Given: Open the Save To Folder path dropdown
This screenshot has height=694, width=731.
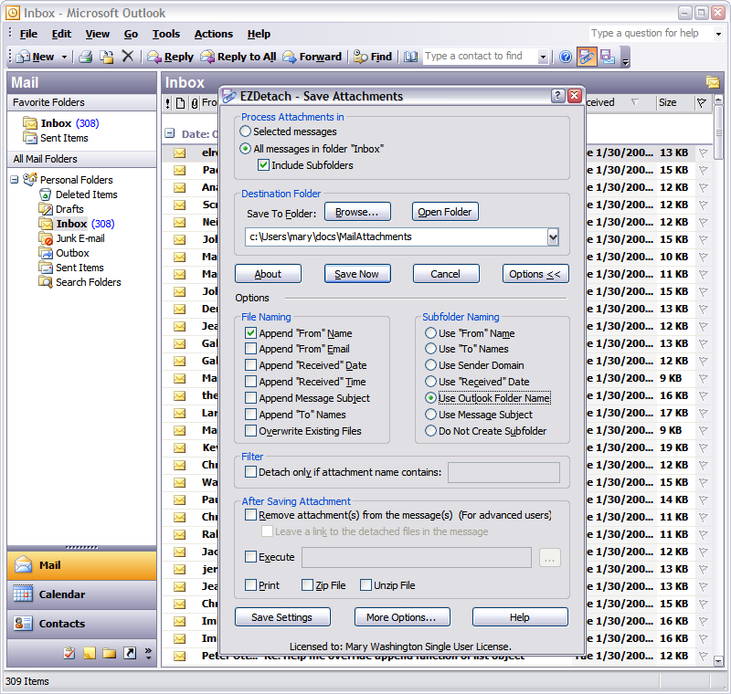Looking at the screenshot, I should pos(553,237).
